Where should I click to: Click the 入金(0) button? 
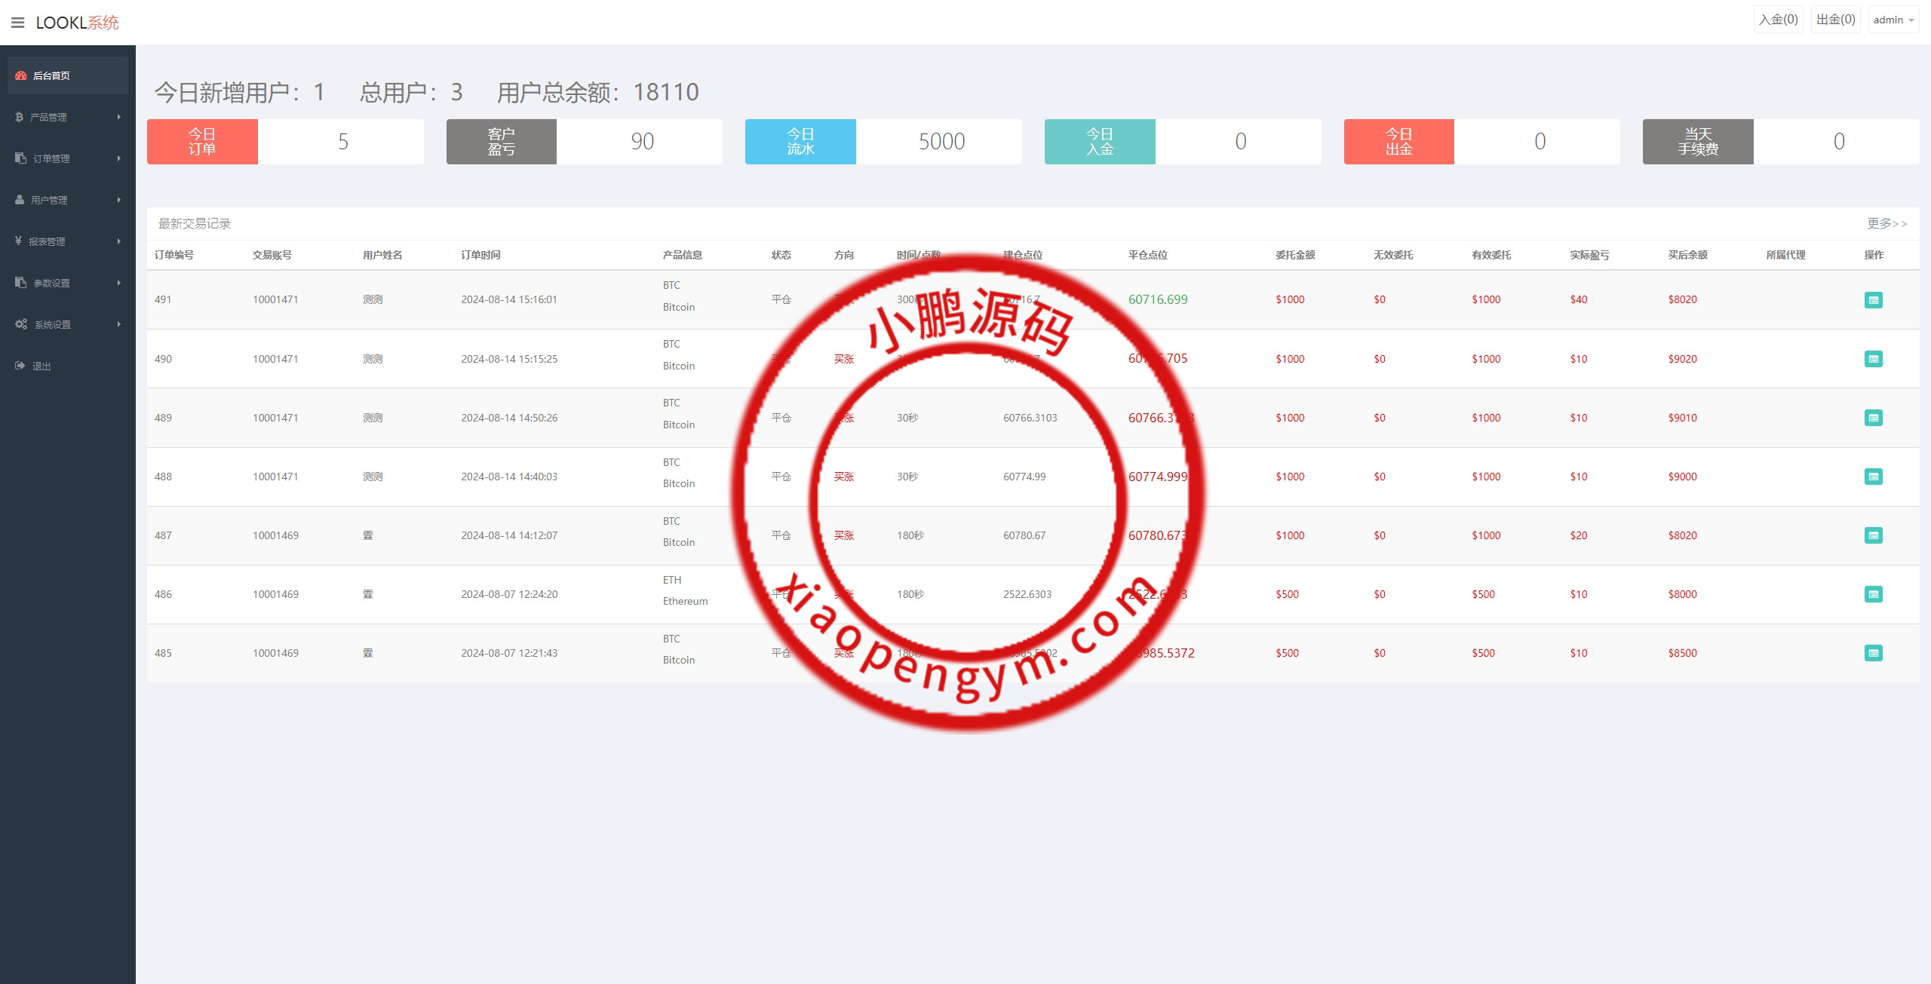click(1778, 20)
